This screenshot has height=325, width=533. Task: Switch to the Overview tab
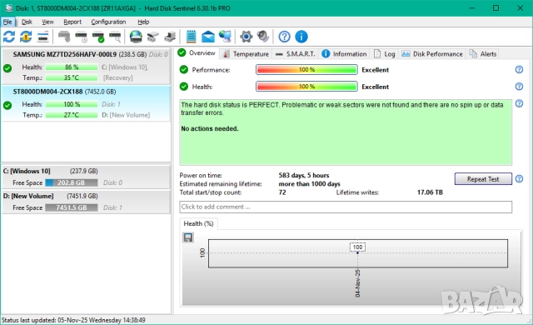(x=197, y=53)
